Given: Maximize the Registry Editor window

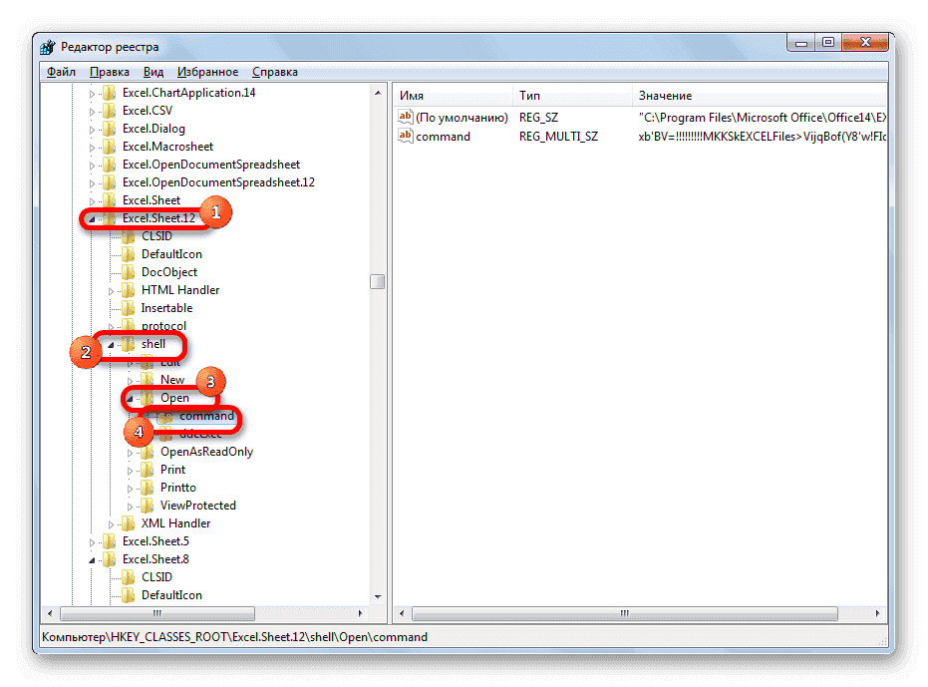Looking at the screenshot, I should (x=828, y=42).
